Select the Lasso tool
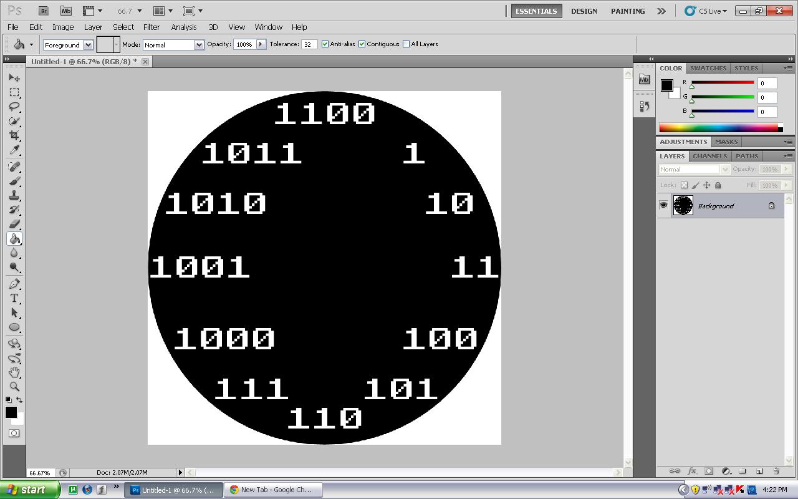The width and height of the screenshot is (798, 499). (x=14, y=107)
